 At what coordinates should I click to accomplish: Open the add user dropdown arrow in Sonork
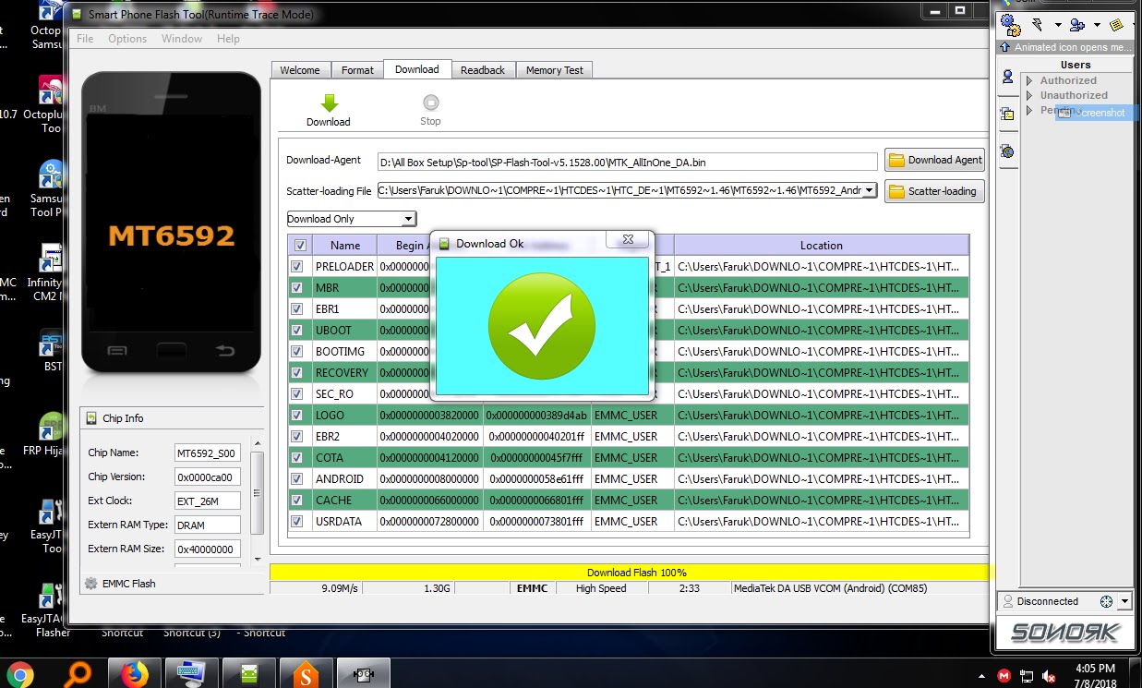click(1097, 25)
